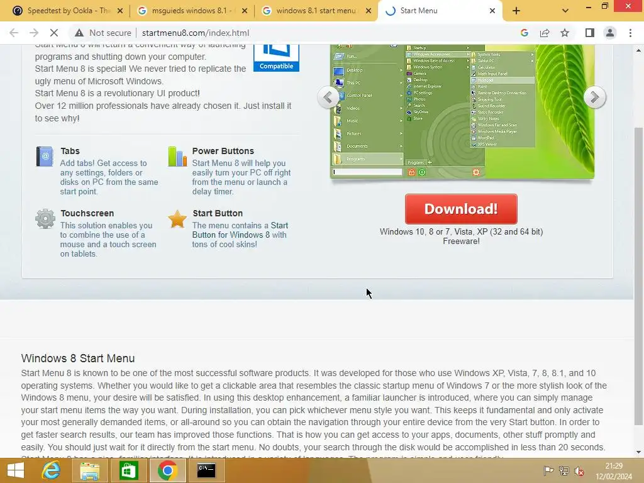Stop loading the page
The image size is (644, 483).
coord(54,33)
